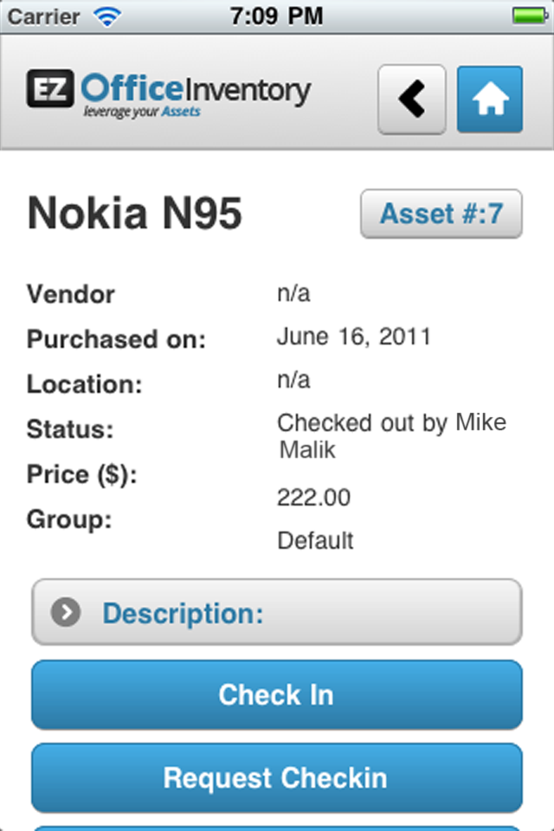The image size is (554, 831).
Task: Go to the home screen icon
Action: (x=490, y=99)
